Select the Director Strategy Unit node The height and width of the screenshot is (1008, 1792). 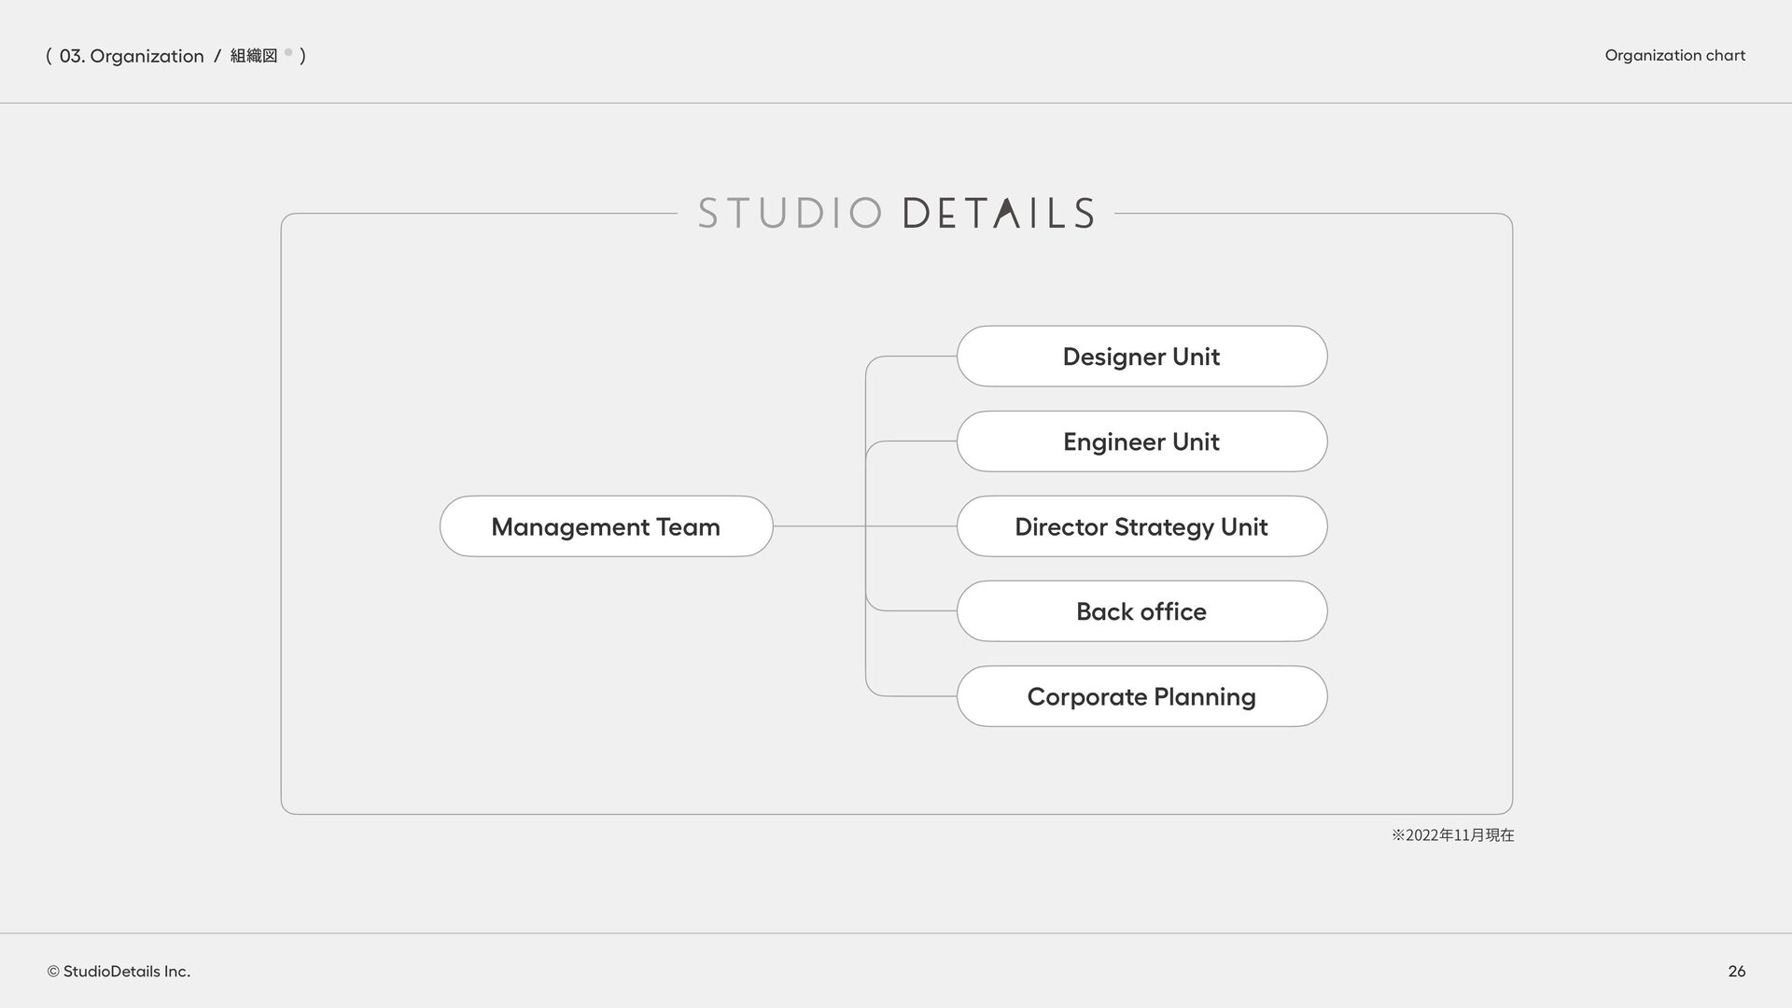point(1141,526)
